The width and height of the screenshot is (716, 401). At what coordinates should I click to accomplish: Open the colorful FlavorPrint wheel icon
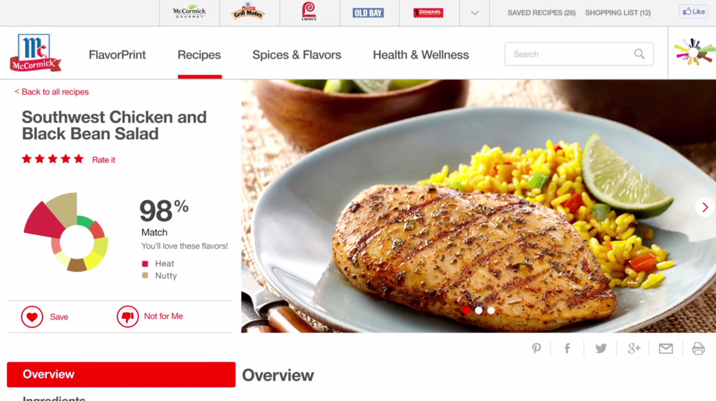[x=694, y=52]
